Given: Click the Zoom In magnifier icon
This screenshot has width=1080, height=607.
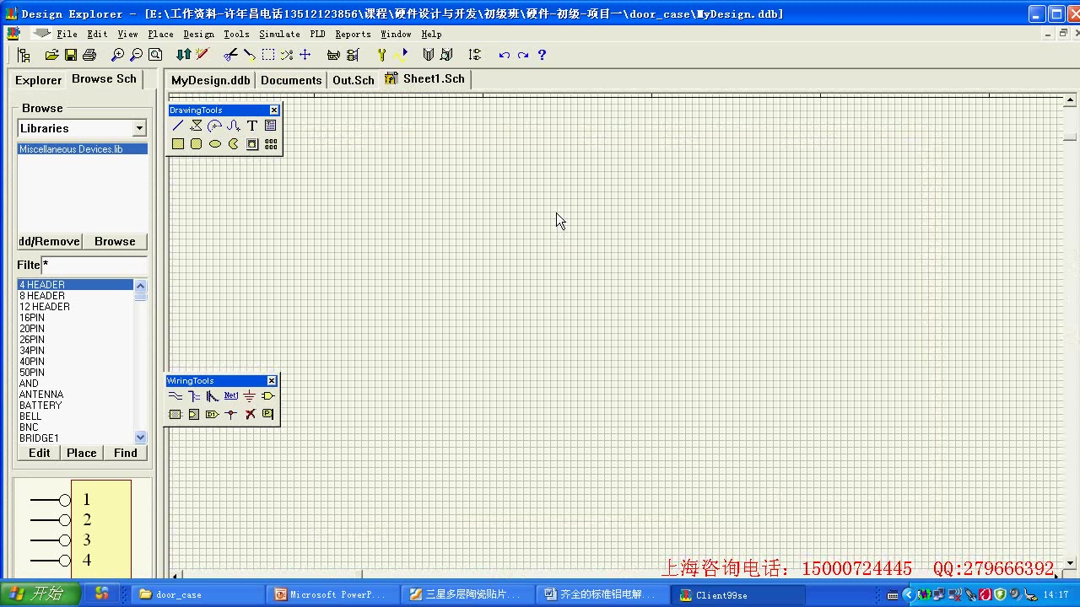Looking at the screenshot, I should tap(117, 55).
